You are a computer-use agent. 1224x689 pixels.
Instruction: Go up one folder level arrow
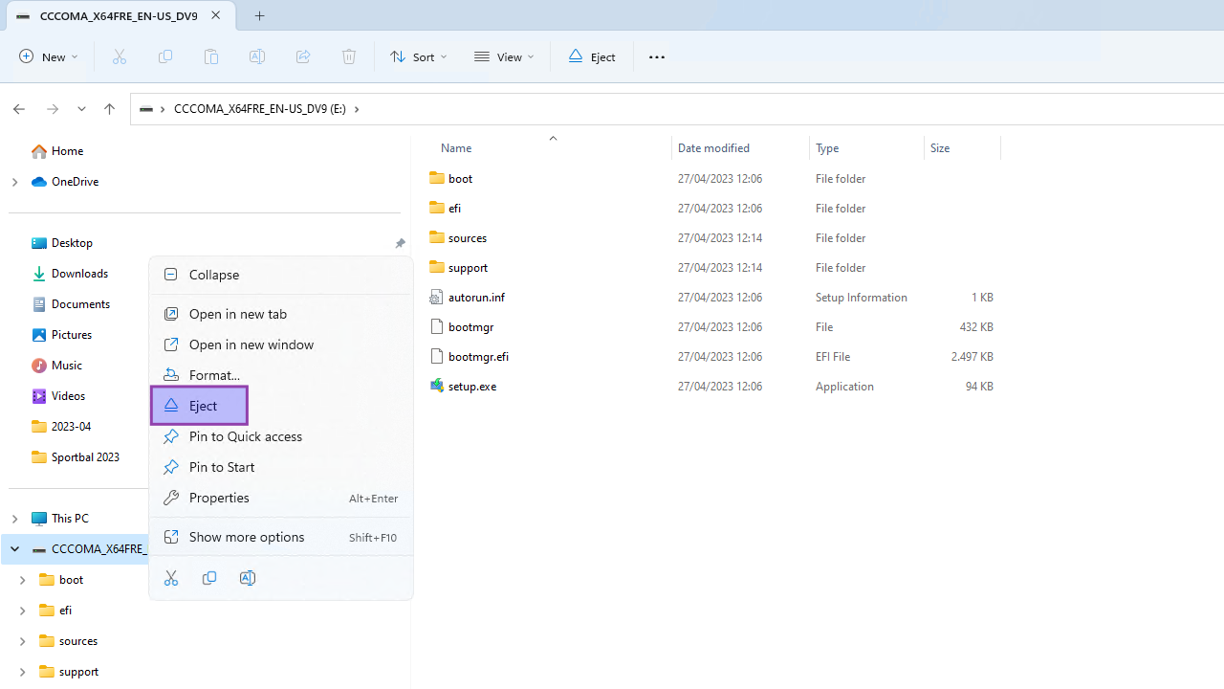click(109, 109)
